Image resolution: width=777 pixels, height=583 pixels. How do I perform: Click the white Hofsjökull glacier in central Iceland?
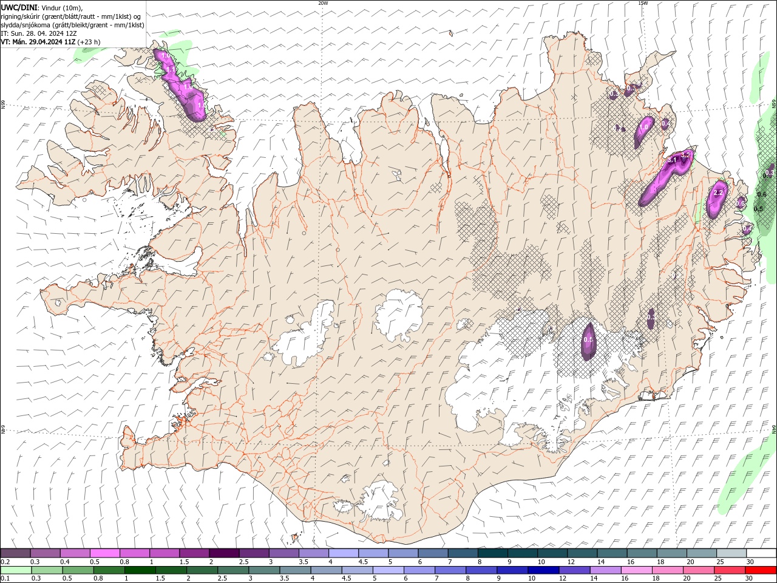[x=399, y=316]
